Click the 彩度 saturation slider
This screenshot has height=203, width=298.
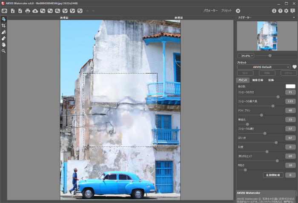pos(266,152)
